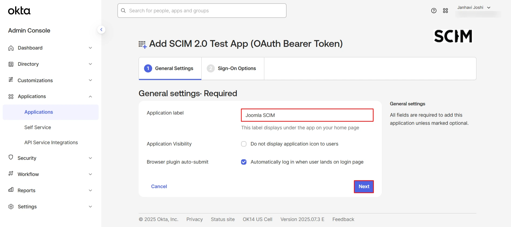Click the Workflow icon in sidebar
Image resolution: width=511 pixels, height=227 pixels.
click(11, 173)
